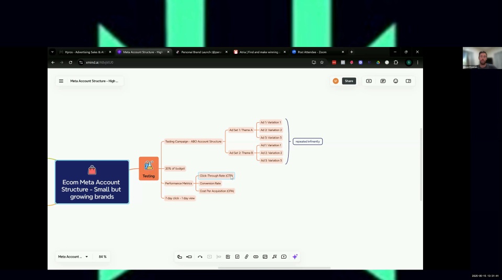This screenshot has width=502, height=280.
Task: Toggle the to-do checkbox toolbar icon
Action: tap(237, 256)
